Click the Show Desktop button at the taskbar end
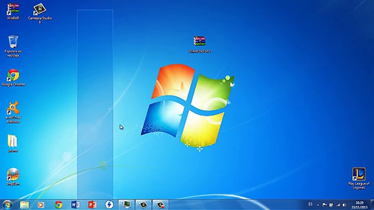 (372, 205)
